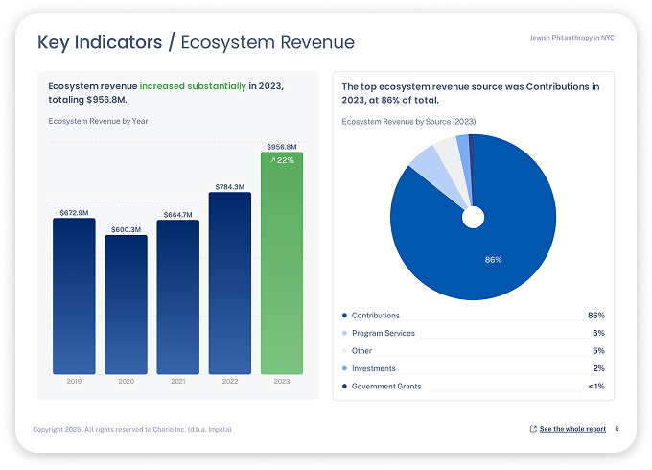The height and width of the screenshot is (470, 652).
Task: Select the Other legend dot
Action: tap(345, 351)
